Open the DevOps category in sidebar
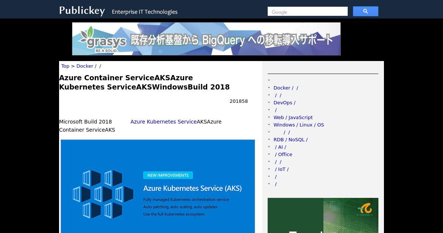 [x=284, y=103]
